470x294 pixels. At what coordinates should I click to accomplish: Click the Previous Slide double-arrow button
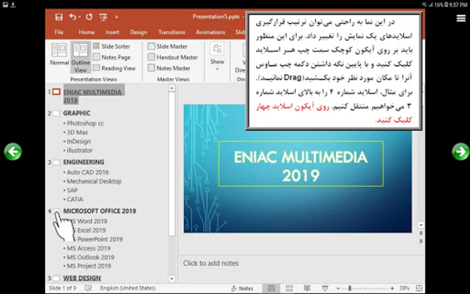tap(421, 233)
